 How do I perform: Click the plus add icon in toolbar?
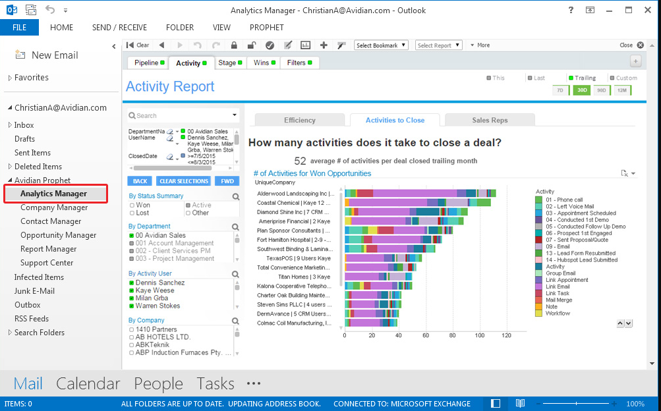pyautogui.click(x=324, y=45)
